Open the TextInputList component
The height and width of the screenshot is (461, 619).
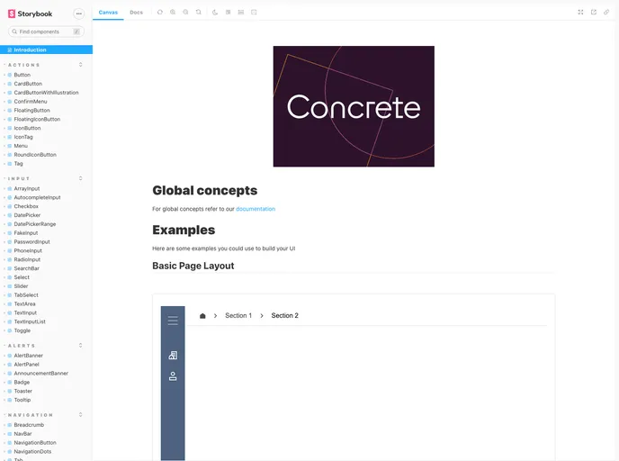[30, 321]
